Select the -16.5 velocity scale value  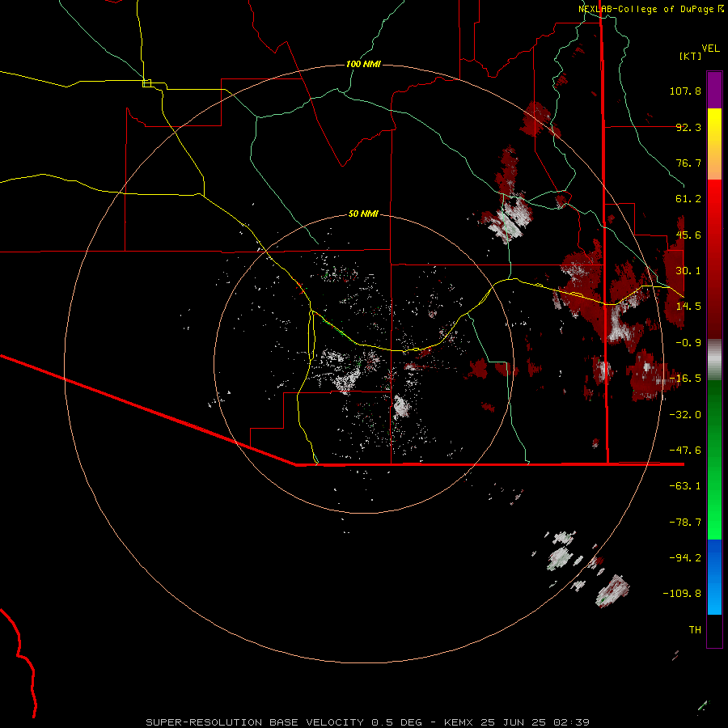click(x=685, y=379)
